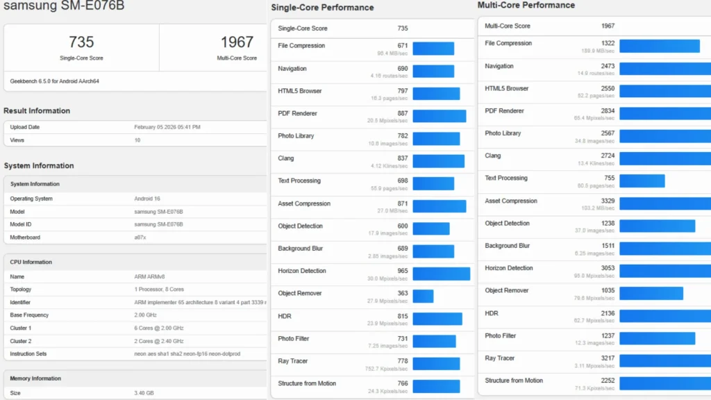Screen dimensions: 711x400
Task: Select the multi-core Asset Compression label
Action: [x=511, y=201]
